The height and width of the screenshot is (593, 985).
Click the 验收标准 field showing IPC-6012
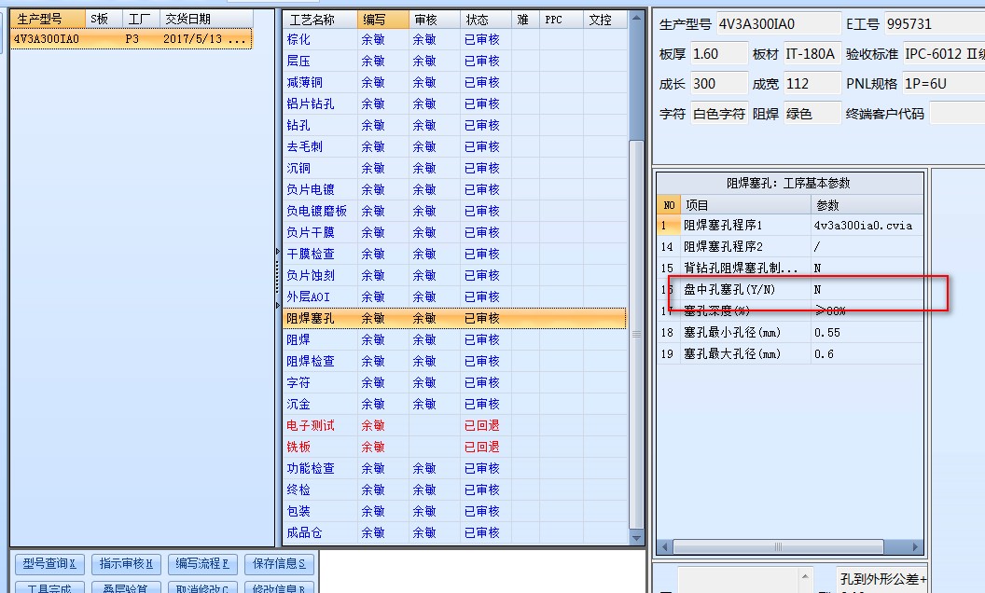click(944, 54)
